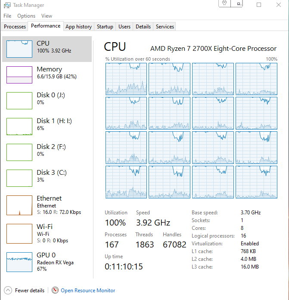Click the Open Resource Monitor link
Viewport: 289px width, 300px height.
click(x=88, y=291)
